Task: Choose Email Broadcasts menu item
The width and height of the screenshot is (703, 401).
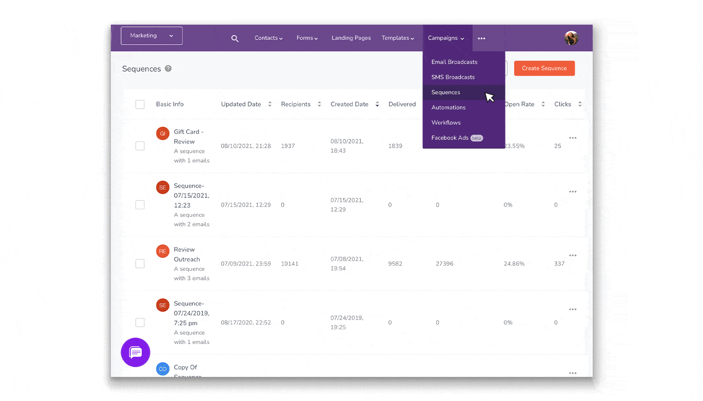Action: [x=454, y=62]
